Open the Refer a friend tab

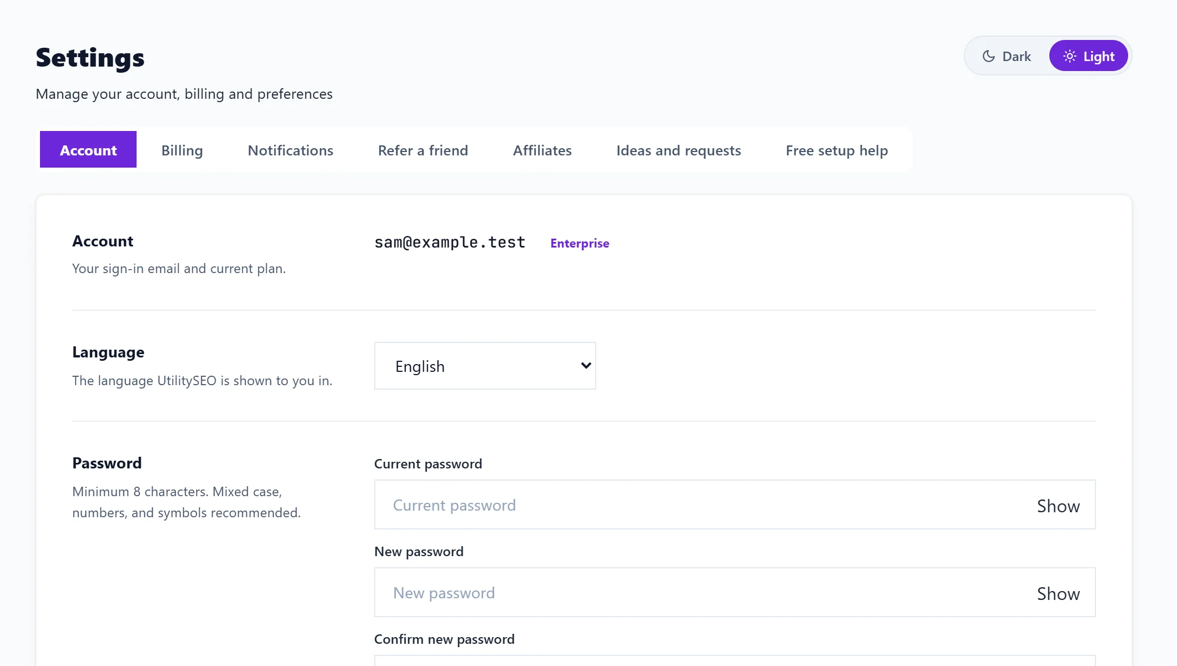[x=423, y=150]
